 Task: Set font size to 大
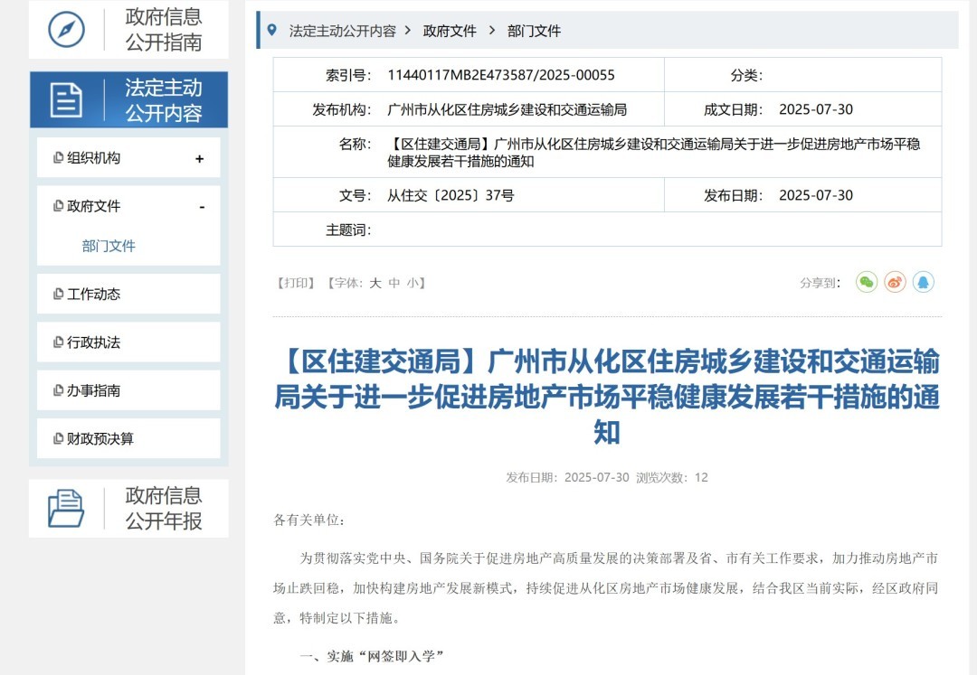(x=375, y=283)
